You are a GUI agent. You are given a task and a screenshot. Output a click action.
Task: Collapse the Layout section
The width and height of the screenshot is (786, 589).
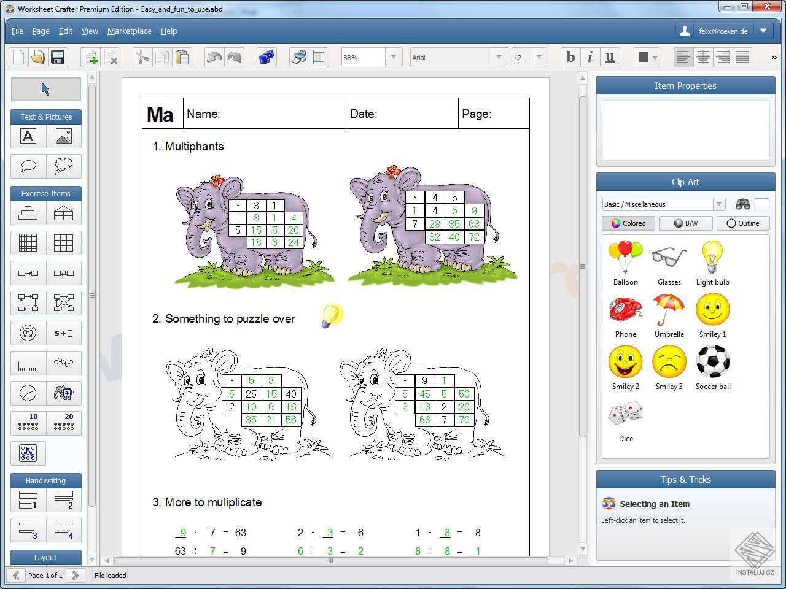[x=45, y=557]
